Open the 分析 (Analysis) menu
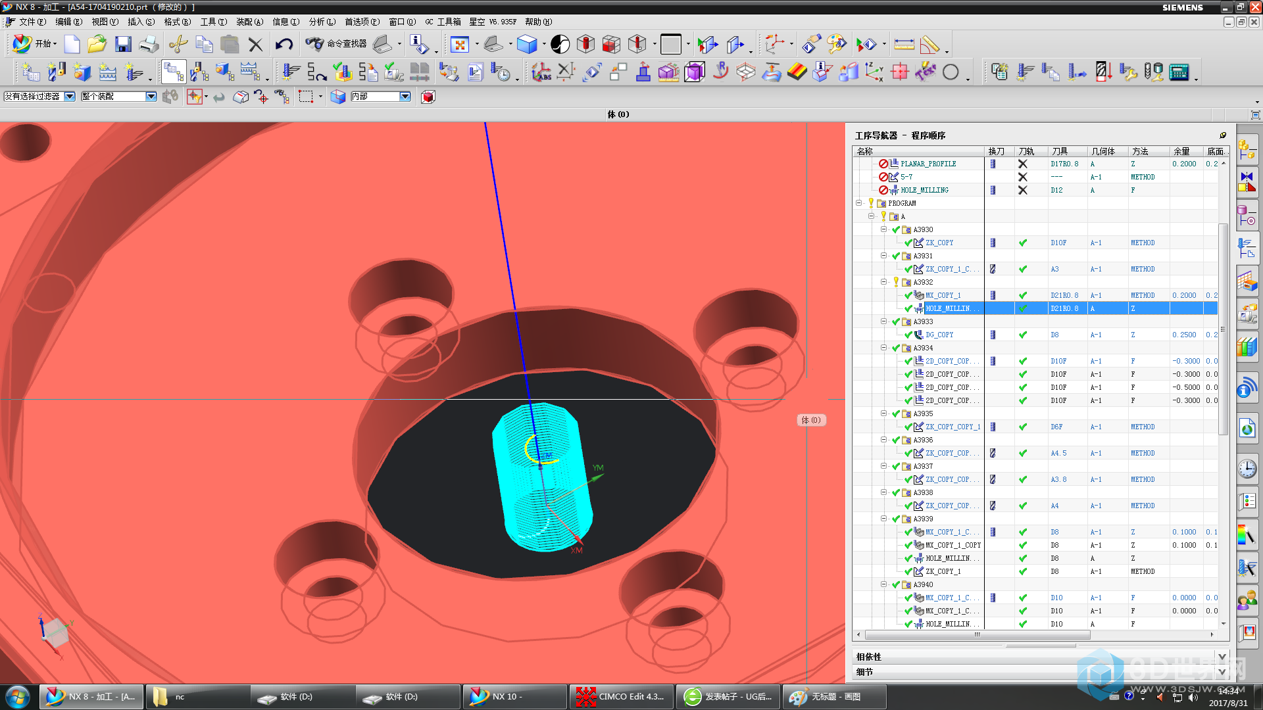The height and width of the screenshot is (710, 1263). point(322,22)
